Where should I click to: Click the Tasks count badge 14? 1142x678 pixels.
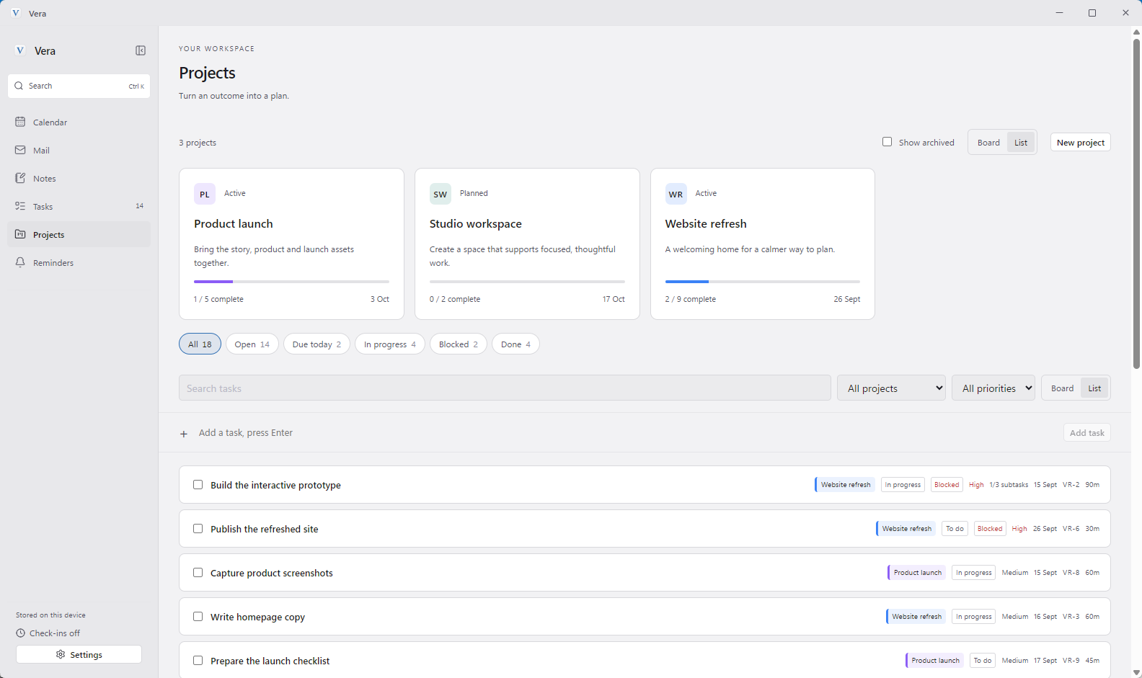coord(139,206)
